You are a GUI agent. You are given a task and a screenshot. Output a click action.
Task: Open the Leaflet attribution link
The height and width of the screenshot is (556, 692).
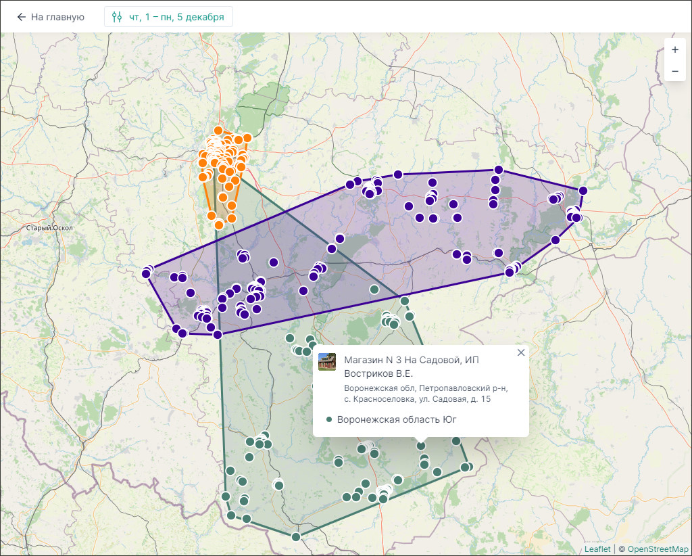(x=597, y=549)
